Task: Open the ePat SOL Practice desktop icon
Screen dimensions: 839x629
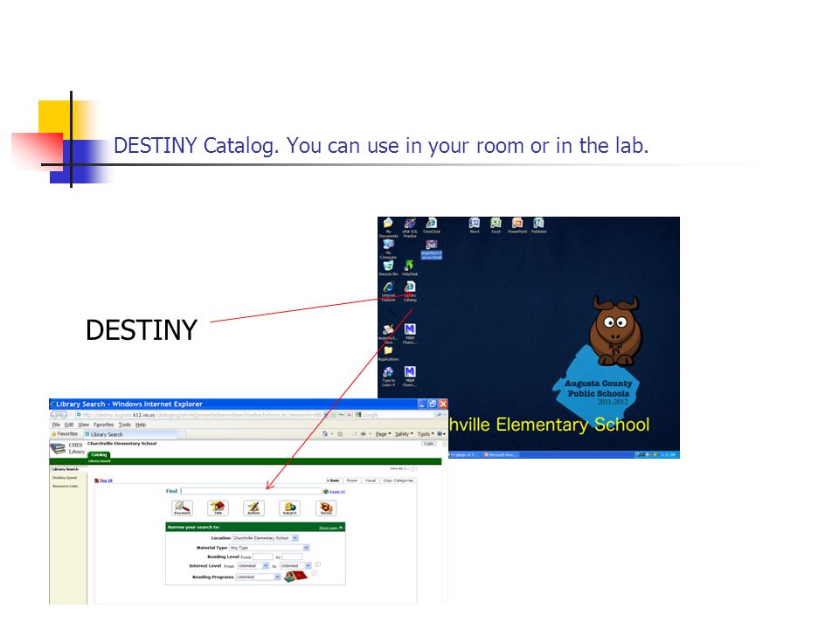Action: point(410,227)
